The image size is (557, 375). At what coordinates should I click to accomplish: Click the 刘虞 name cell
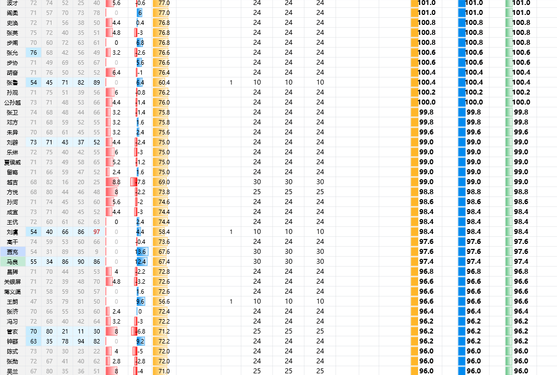click(12, 232)
